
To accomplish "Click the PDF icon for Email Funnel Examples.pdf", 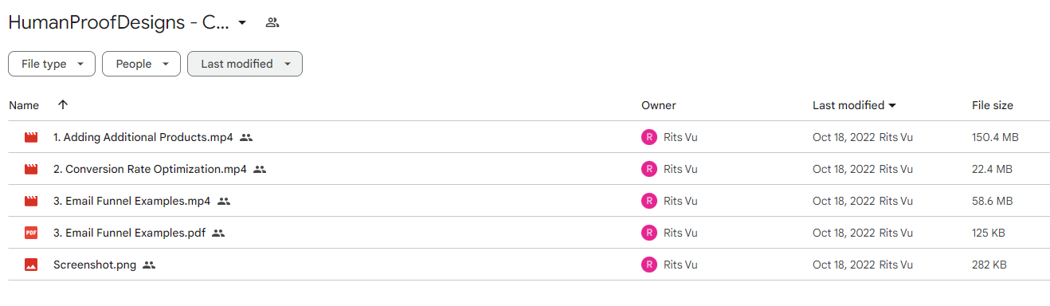I will point(31,233).
